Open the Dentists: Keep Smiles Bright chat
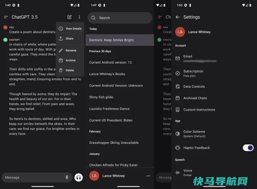 pos(120,40)
